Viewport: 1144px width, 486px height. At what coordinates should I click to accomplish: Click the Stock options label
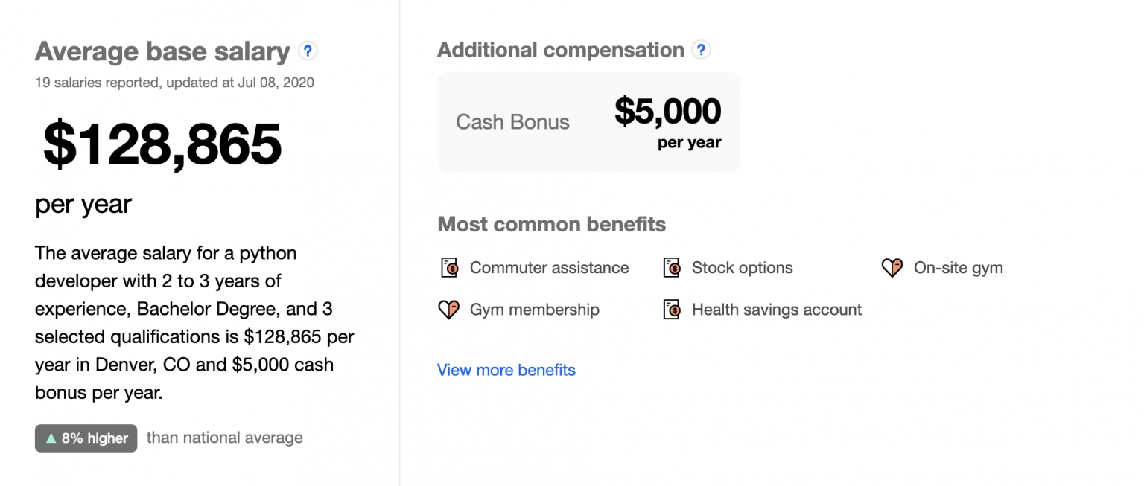click(x=743, y=267)
